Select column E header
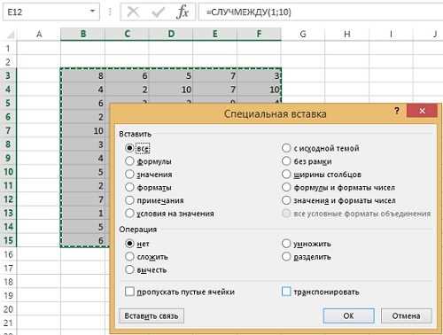This screenshot has height=335, width=443. coord(215,35)
